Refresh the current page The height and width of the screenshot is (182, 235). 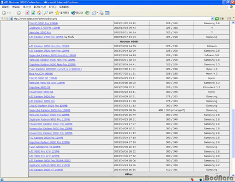click(33, 13)
